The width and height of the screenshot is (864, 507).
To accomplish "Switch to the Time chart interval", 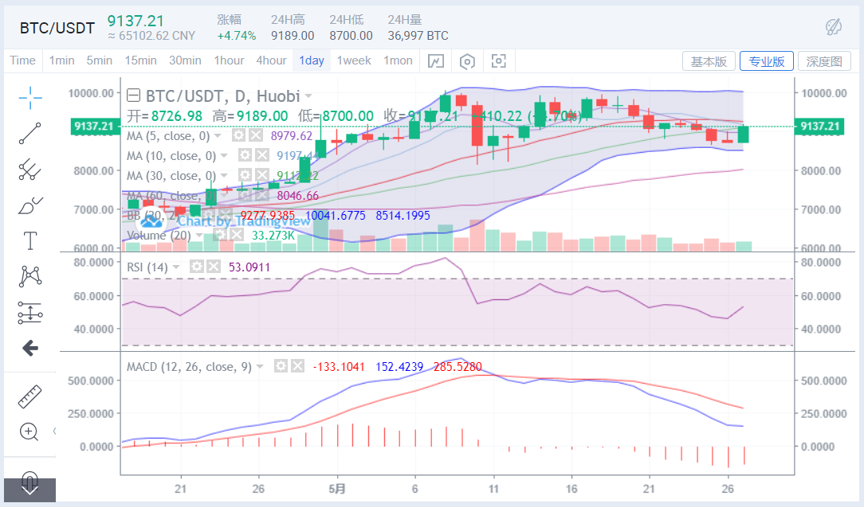I will [22, 60].
